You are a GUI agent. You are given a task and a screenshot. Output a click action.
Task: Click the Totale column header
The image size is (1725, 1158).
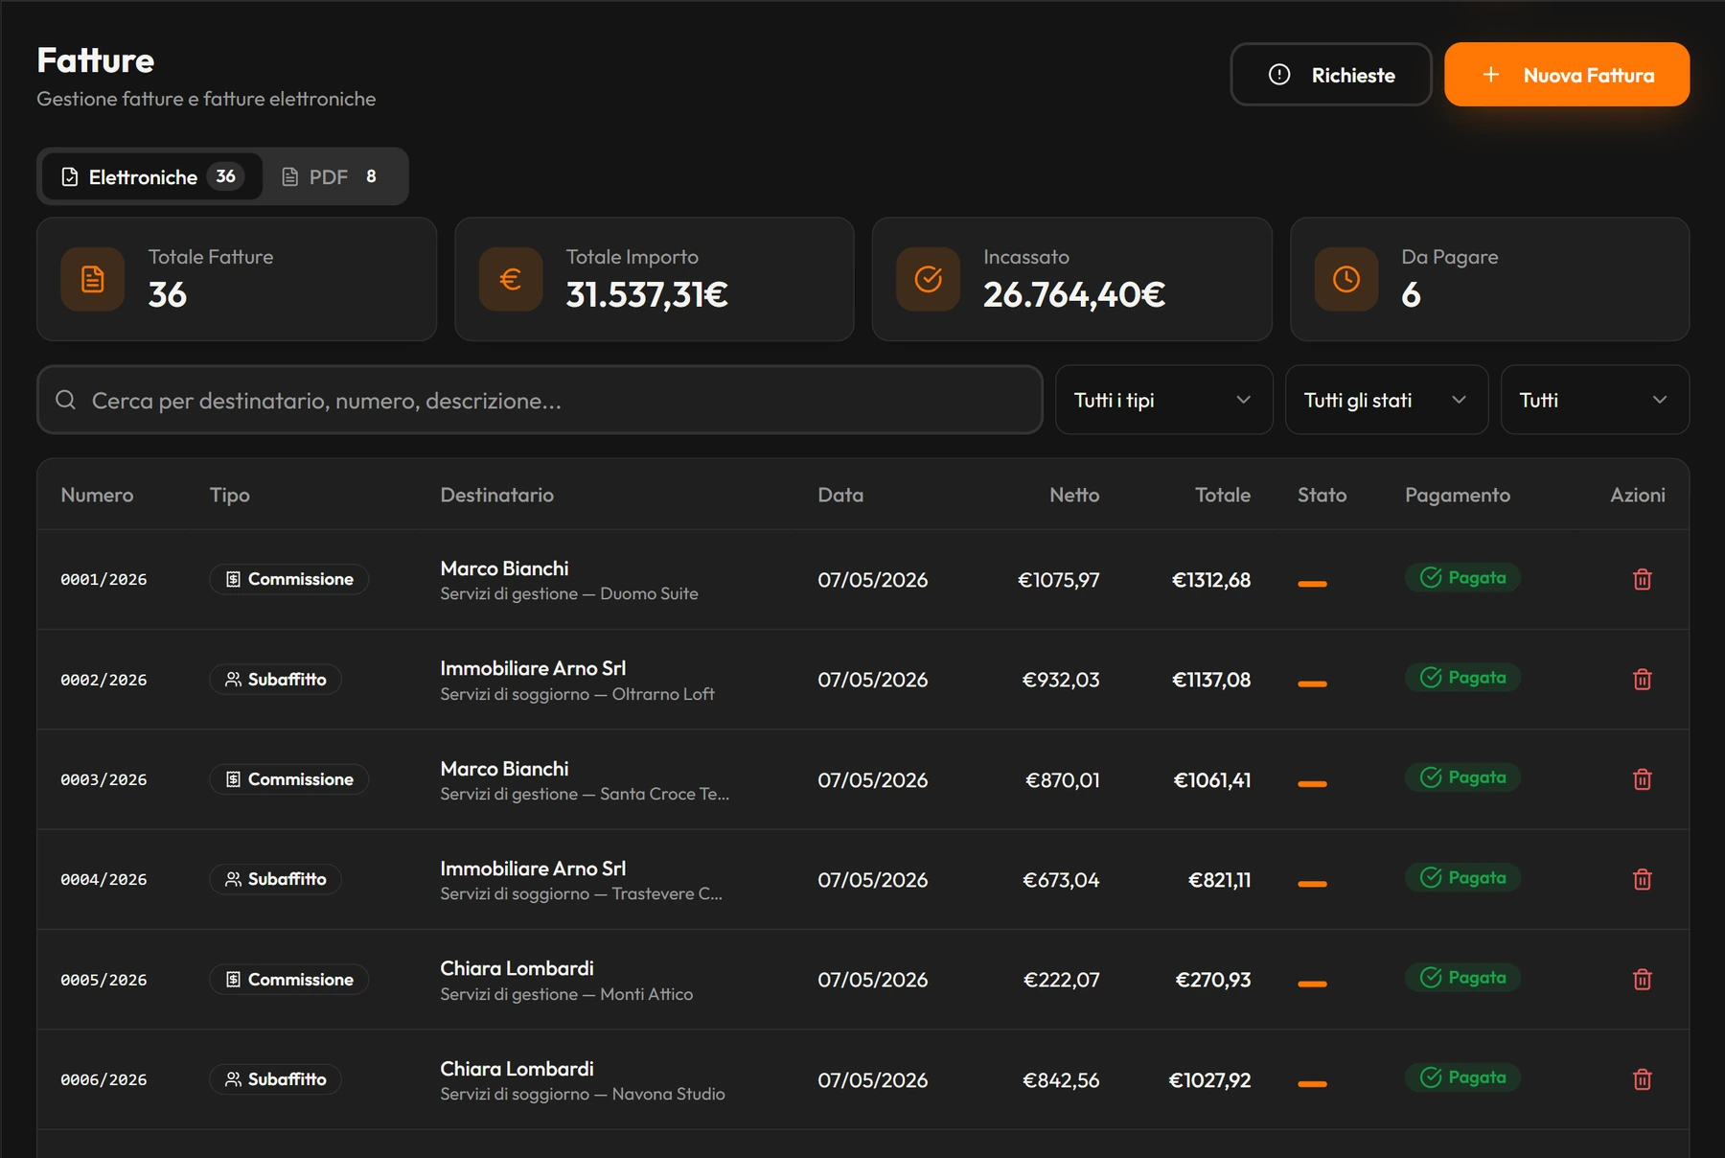[x=1223, y=495]
